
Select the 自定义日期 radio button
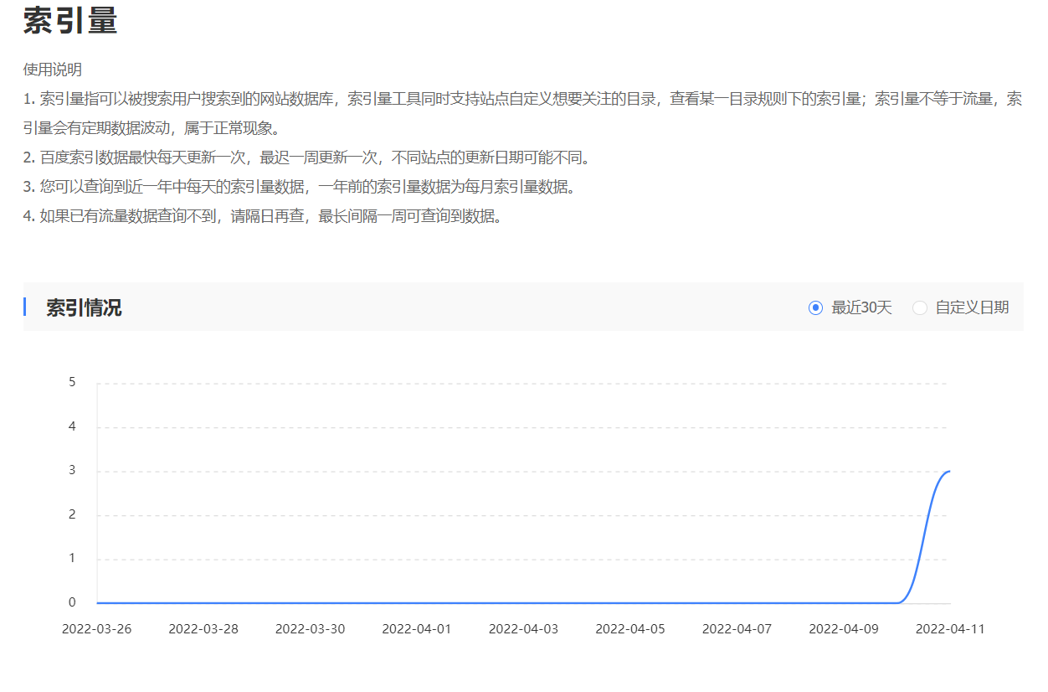tap(920, 307)
